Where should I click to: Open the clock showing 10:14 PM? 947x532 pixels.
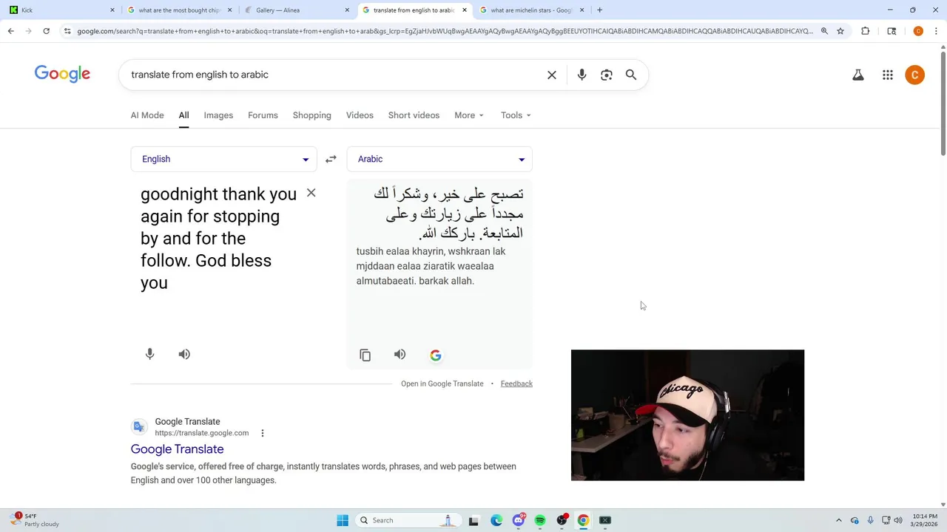[925, 520]
